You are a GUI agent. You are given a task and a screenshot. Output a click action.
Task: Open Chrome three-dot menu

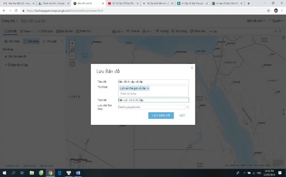pos(282,10)
